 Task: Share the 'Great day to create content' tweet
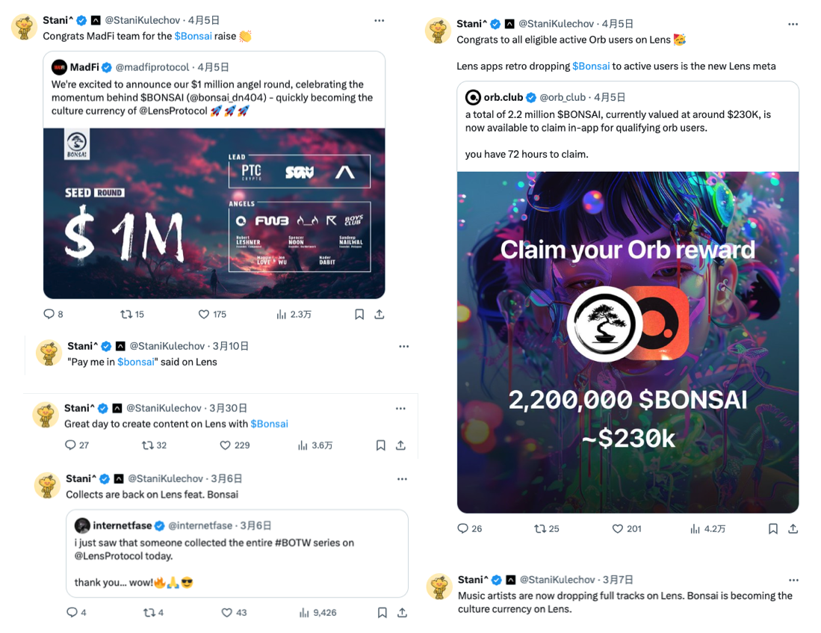(x=401, y=445)
